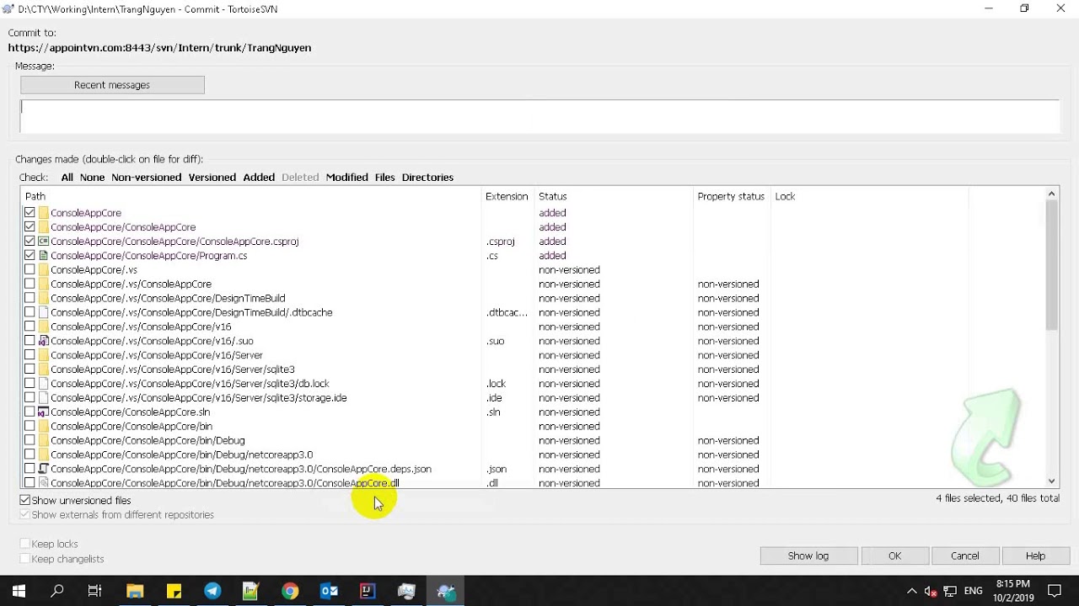Click the v16/.suo file icon
This screenshot has height=606, width=1079.
pos(44,342)
